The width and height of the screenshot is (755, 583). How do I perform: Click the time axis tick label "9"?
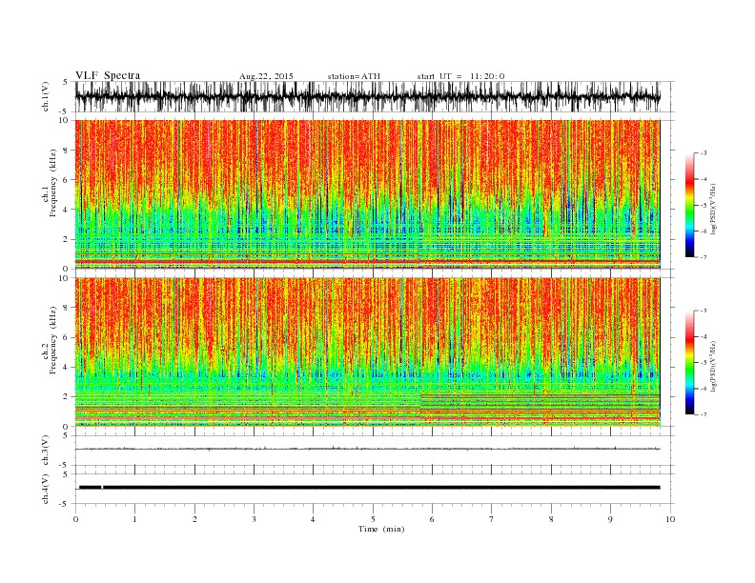tap(610, 519)
